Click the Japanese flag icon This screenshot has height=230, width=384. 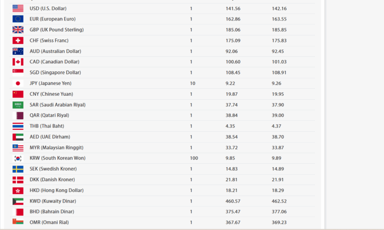[x=18, y=83]
